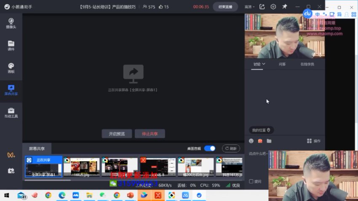Image resolution: width=358 pixels, height=201 pixels.
Task: Click the 停止共享 button
Action: 150,134
